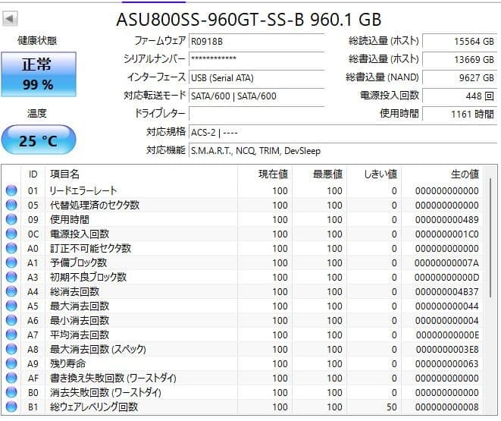Click the interface field USB (Serial ATA)
Viewport: 501px width, 421px height.
257,77
